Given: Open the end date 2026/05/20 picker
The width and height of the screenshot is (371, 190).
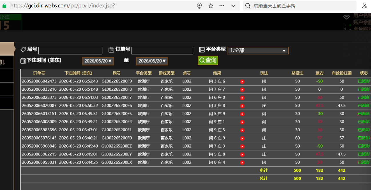Looking at the screenshot, I should pyautogui.click(x=152, y=61).
